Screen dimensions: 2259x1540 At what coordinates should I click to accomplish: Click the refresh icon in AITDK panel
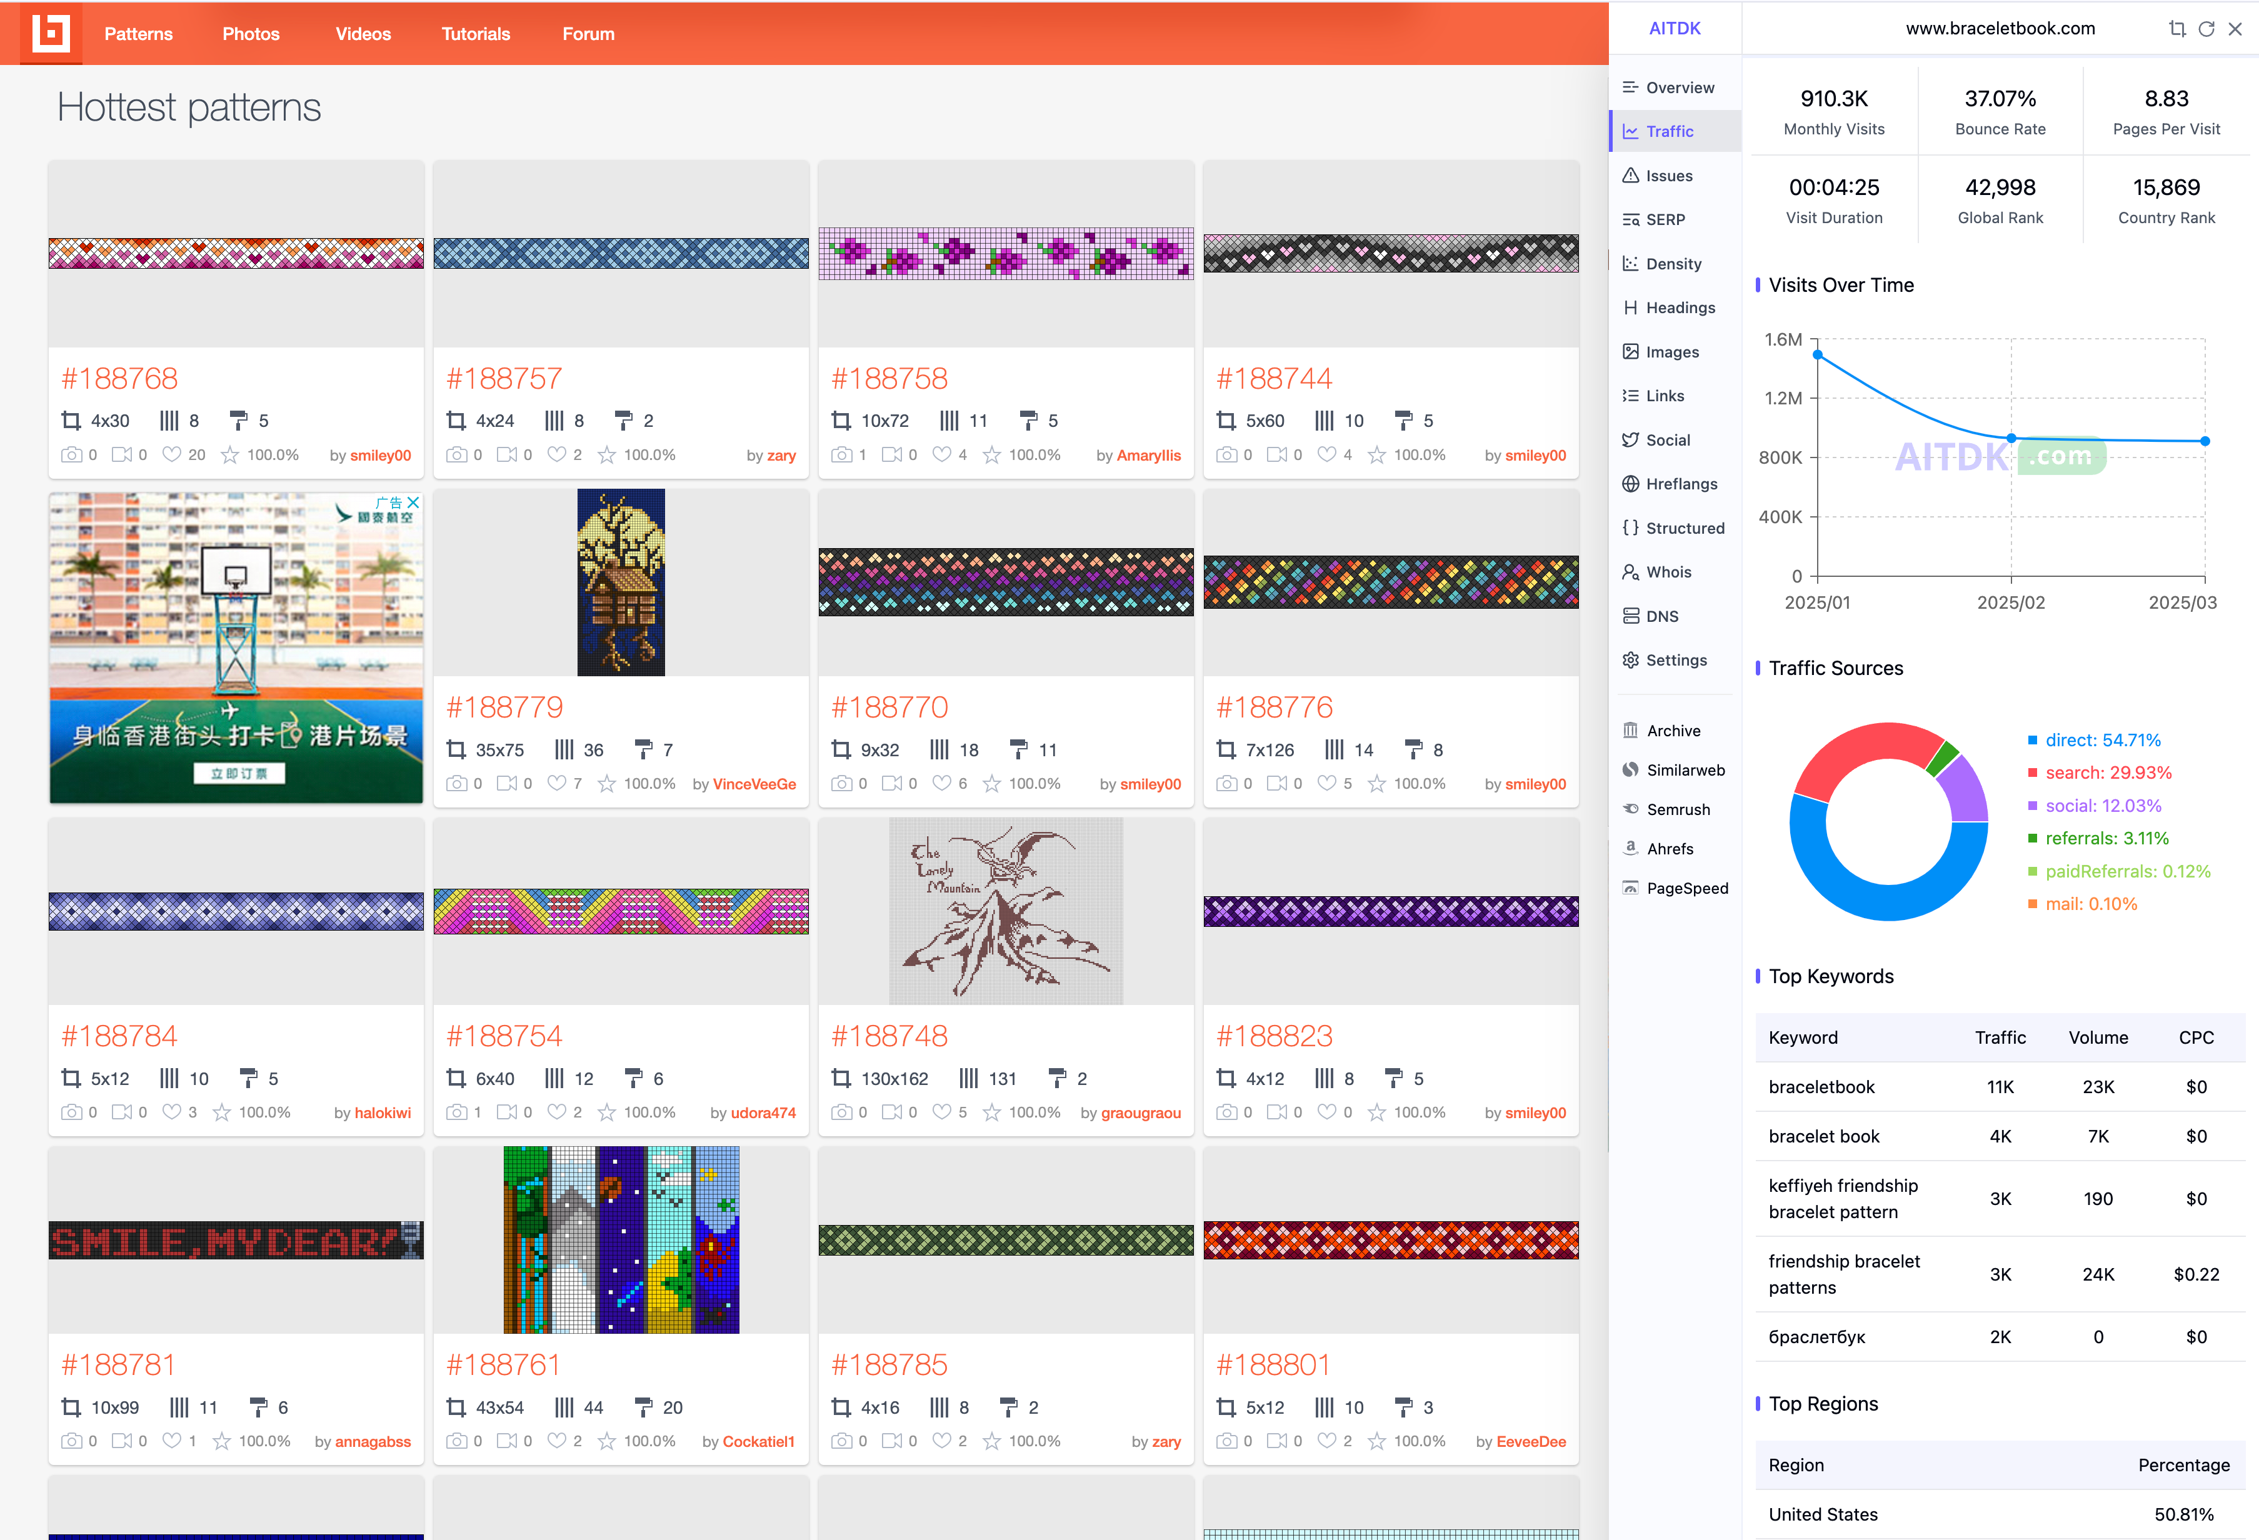(2205, 29)
